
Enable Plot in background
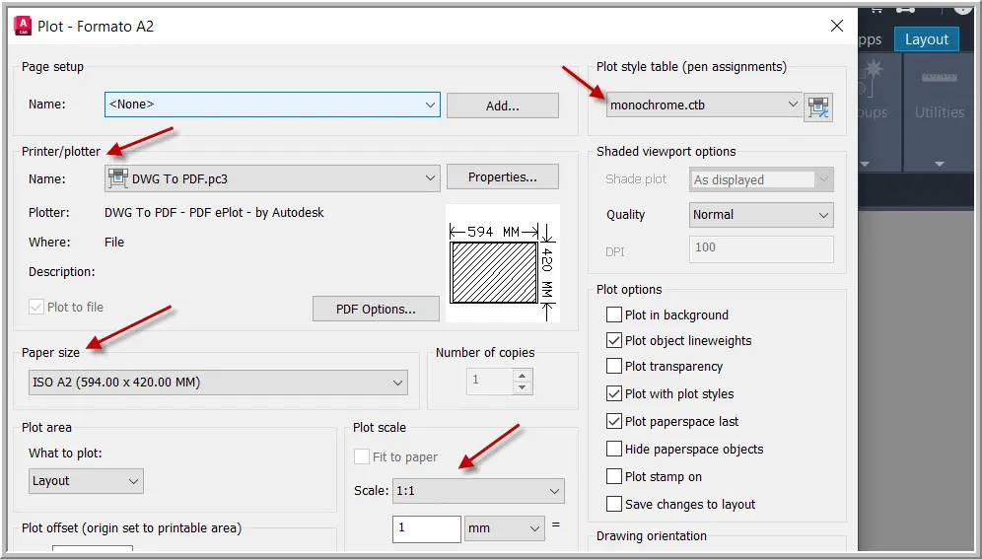tap(614, 314)
